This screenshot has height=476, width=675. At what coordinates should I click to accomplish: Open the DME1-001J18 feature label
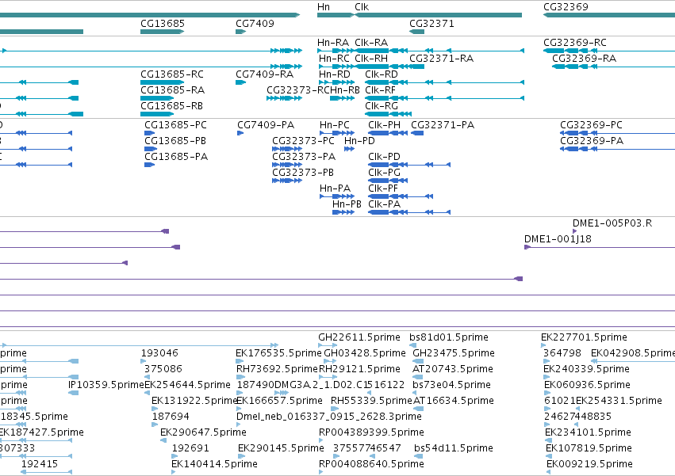[558, 239]
